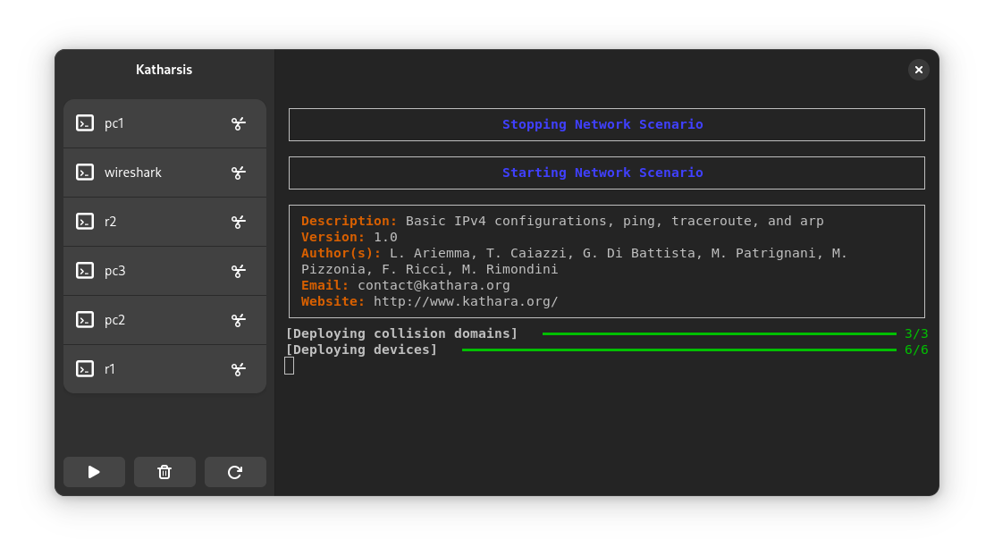
Task: Click the Katharsis window title
Action: point(164,70)
